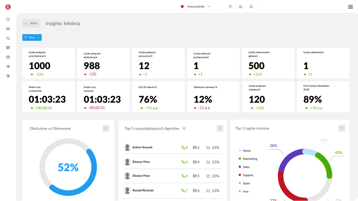Open the laptop icon in sidebar

pyautogui.click(x=8, y=19)
